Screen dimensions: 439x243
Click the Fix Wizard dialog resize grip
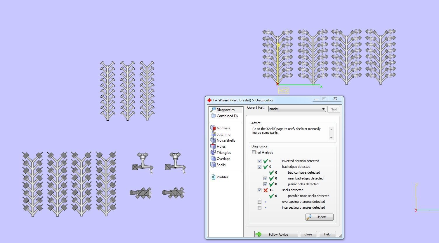point(341,236)
